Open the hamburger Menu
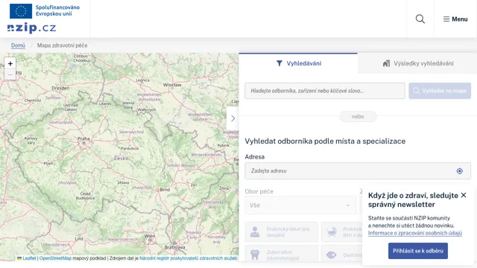The width and height of the screenshot is (477, 268). pyautogui.click(x=455, y=19)
